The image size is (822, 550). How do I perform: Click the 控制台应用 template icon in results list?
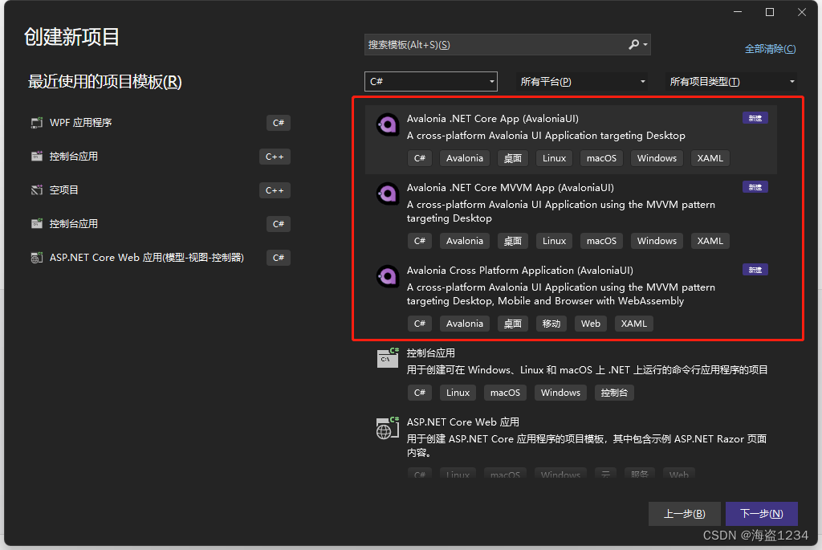click(x=388, y=357)
